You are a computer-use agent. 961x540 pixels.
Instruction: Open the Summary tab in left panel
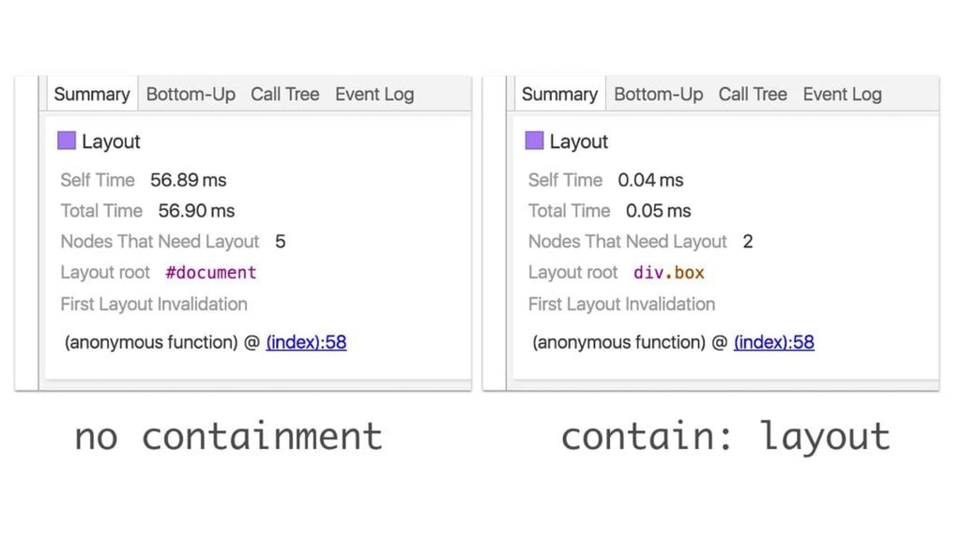[x=91, y=94]
